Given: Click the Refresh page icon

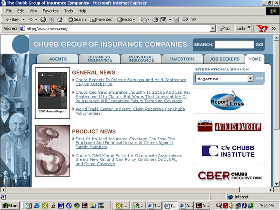Looking at the screenshot, I should coord(52,19).
